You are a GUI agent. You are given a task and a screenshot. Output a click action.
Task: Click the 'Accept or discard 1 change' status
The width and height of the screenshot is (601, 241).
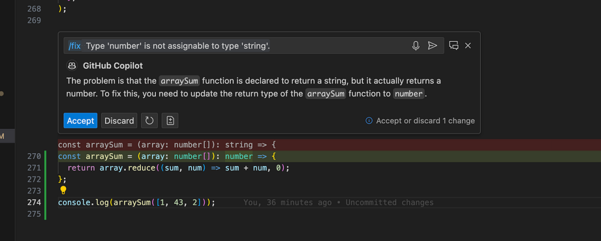(425, 120)
